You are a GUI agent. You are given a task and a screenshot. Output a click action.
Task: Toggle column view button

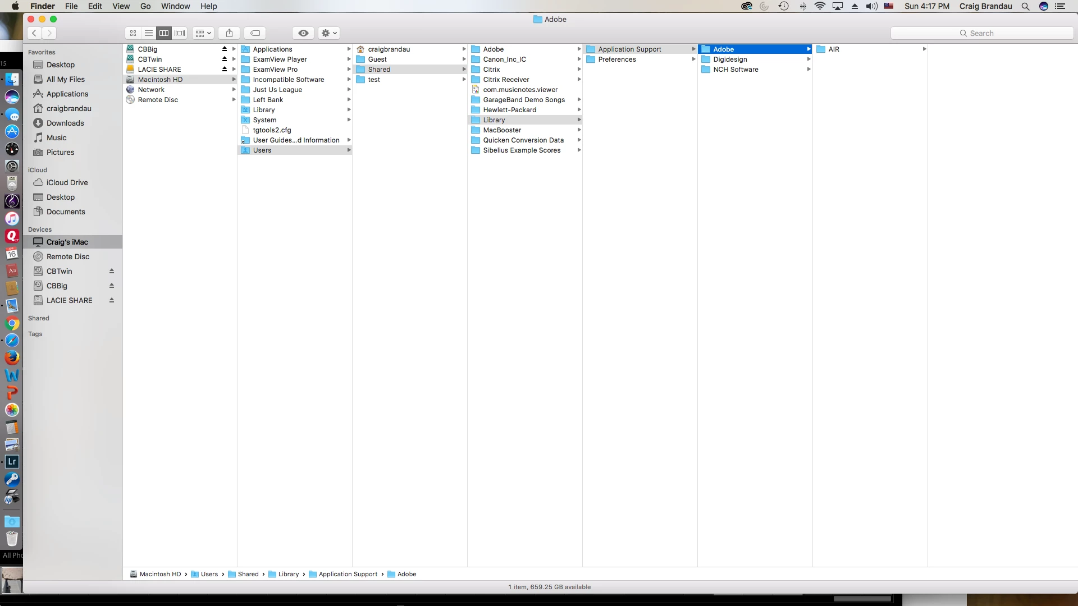(x=164, y=33)
